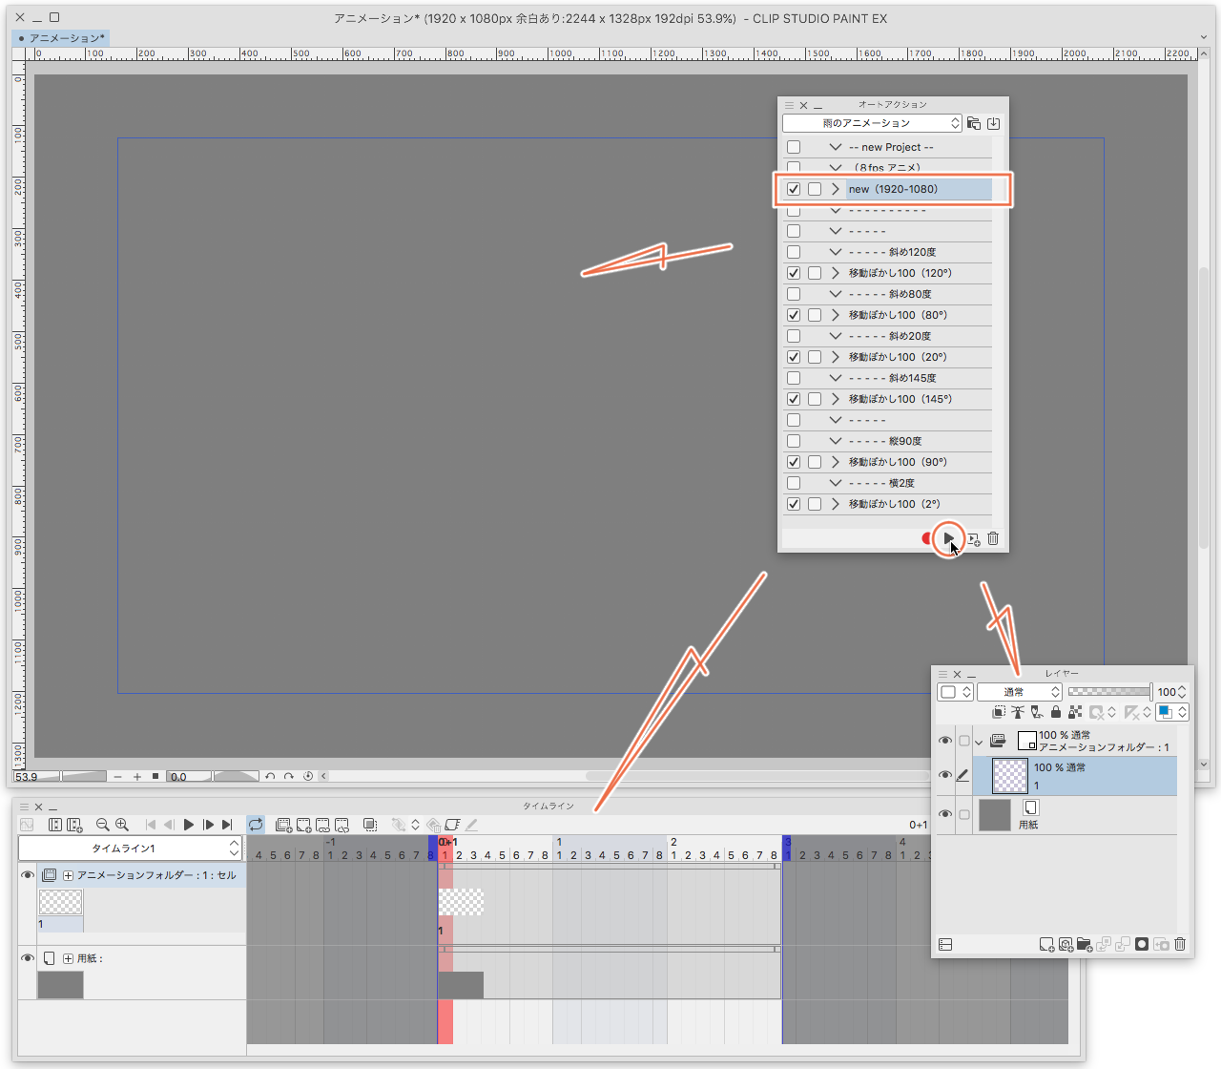The width and height of the screenshot is (1221, 1069).
Task: Lock the selected layer
Action: click(x=1056, y=712)
